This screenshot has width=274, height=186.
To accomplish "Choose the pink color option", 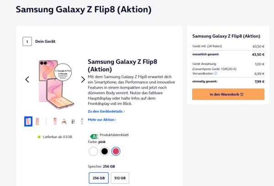I will point(116,151).
